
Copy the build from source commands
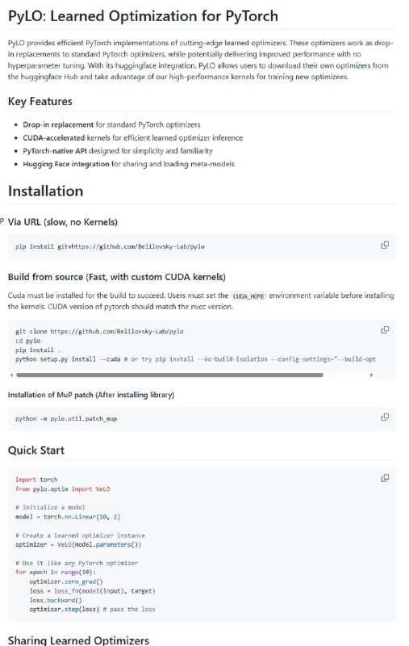[x=385, y=330]
